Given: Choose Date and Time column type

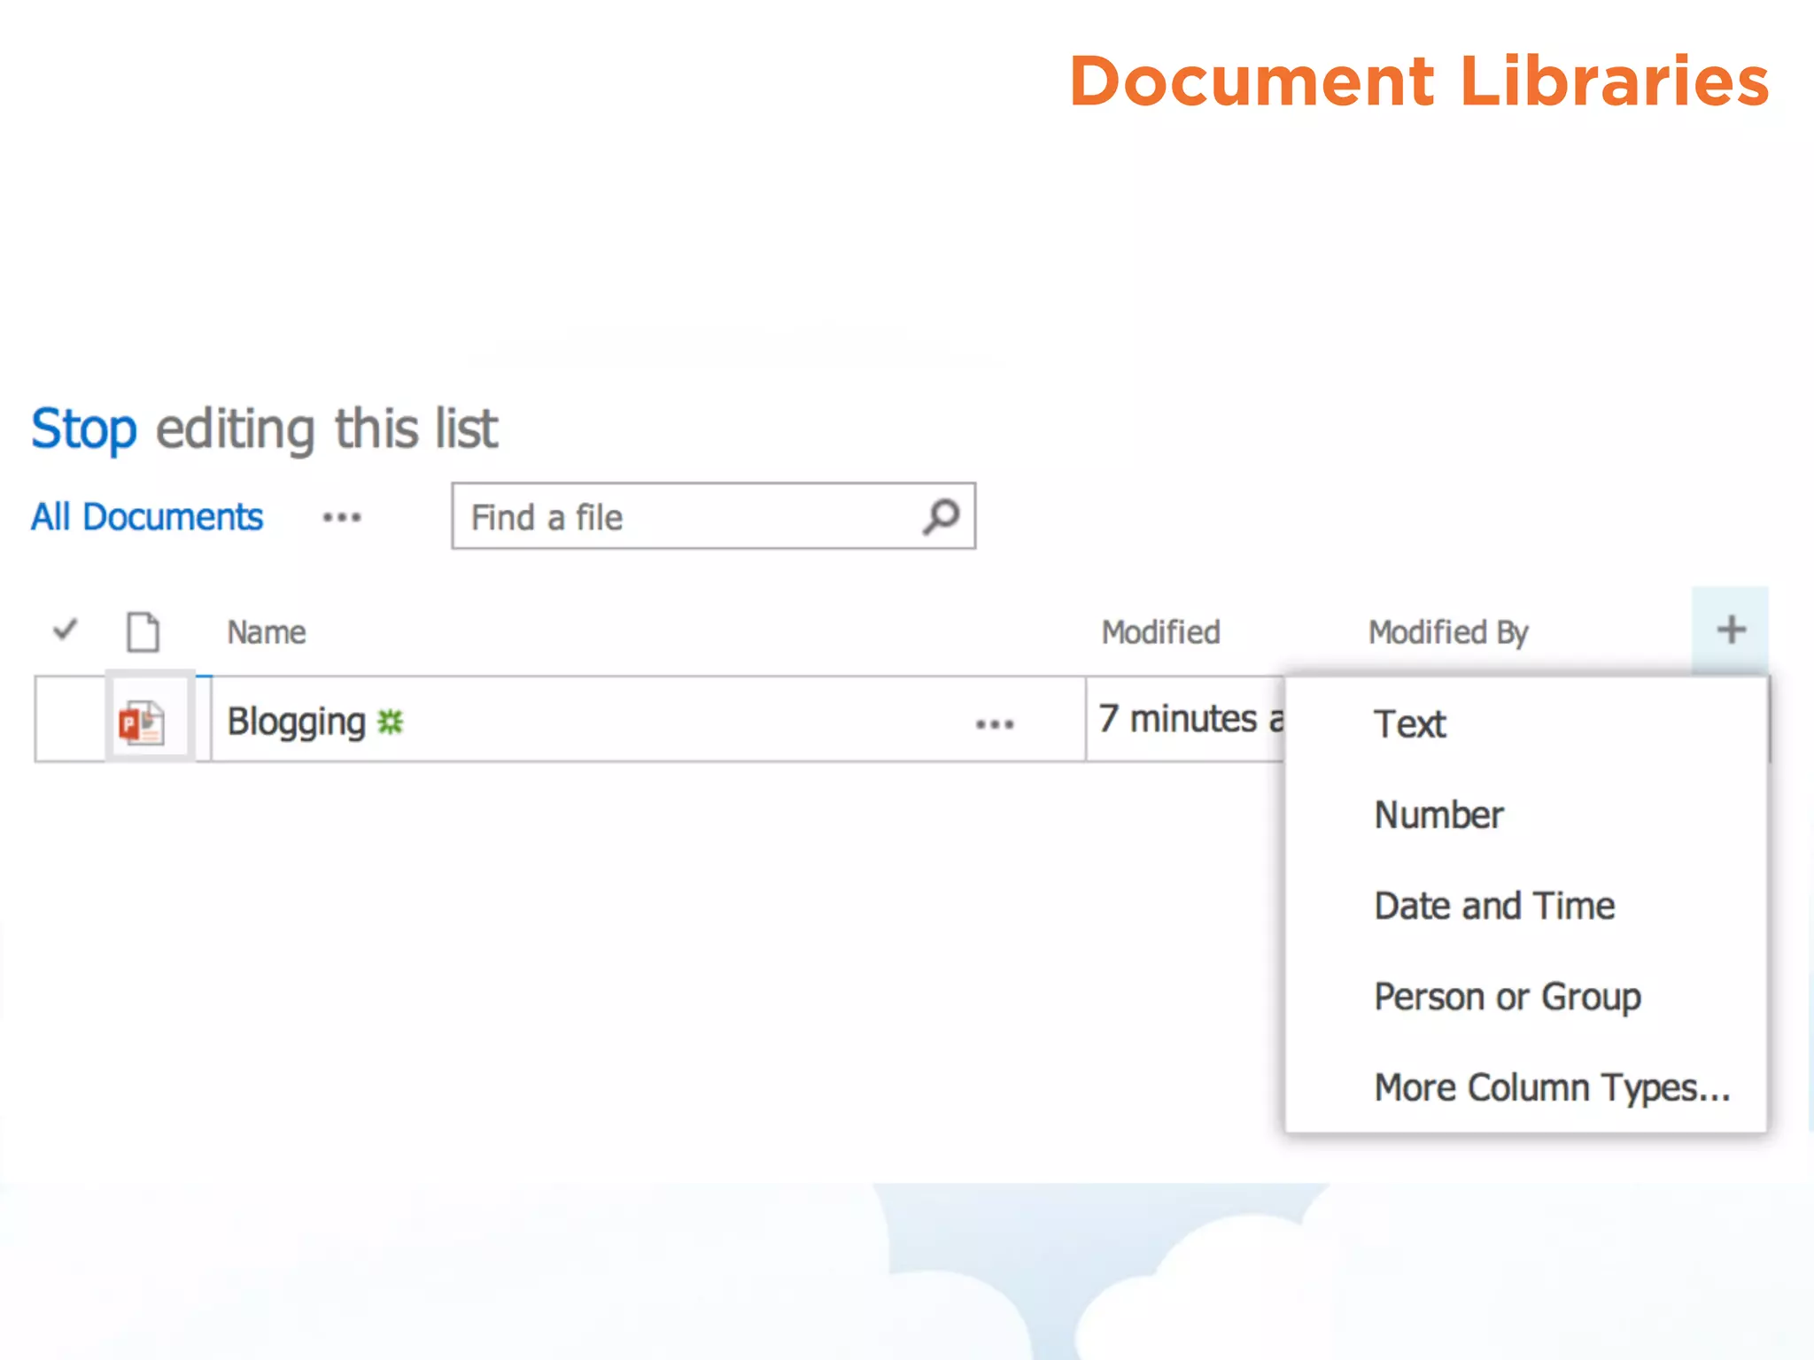Looking at the screenshot, I should pyautogui.click(x=1494, y=906).
